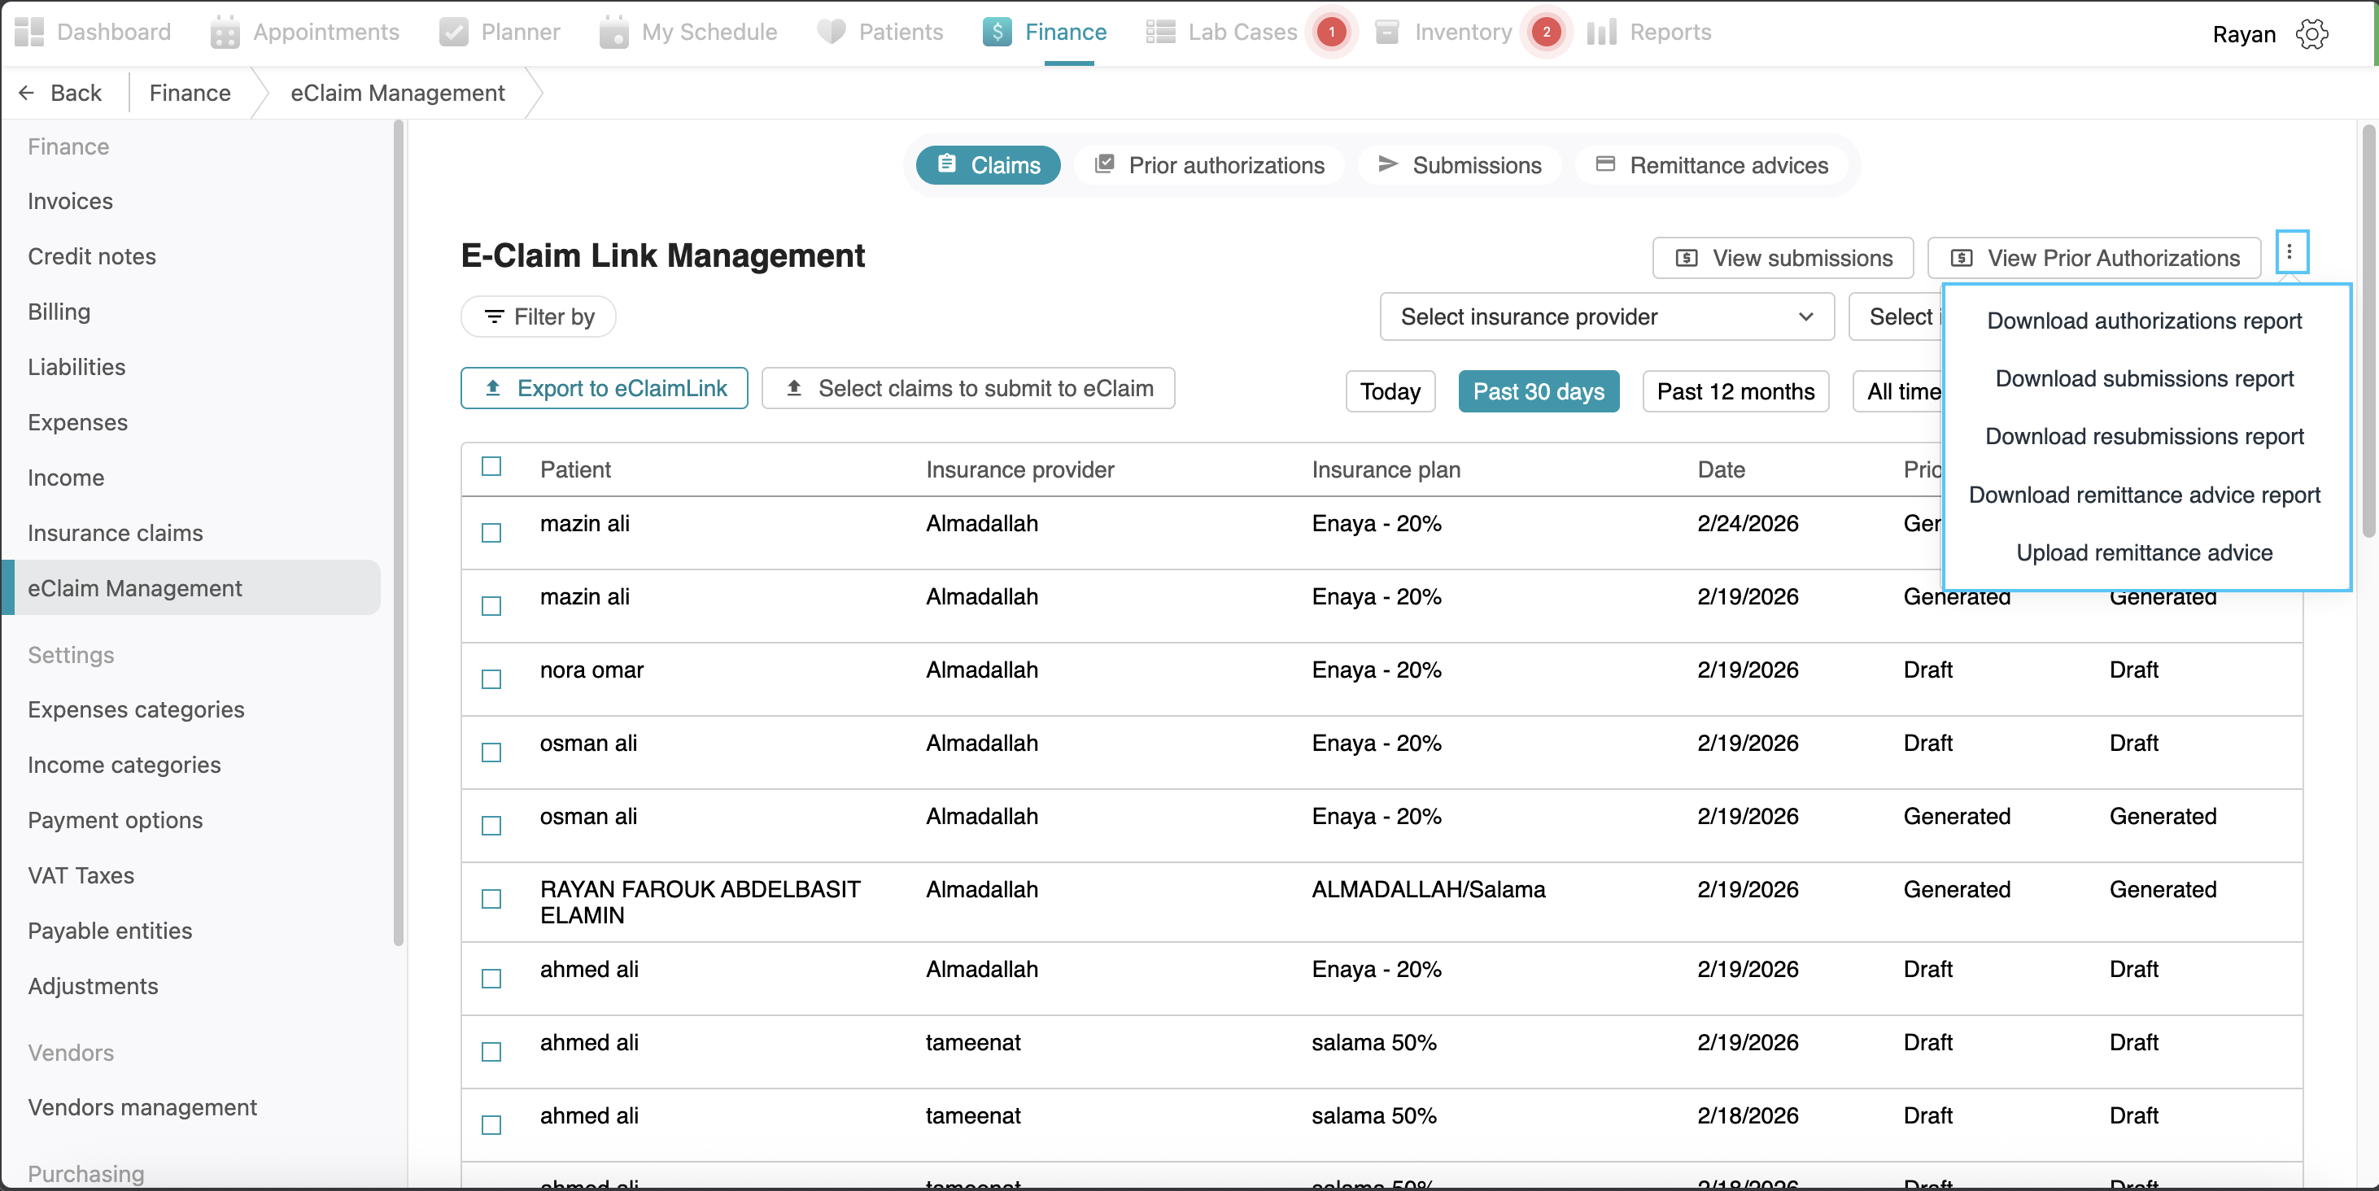Check the box for nora omar's claim
The width and height of the screenshot is (2379, 1191).
point(491,679)
